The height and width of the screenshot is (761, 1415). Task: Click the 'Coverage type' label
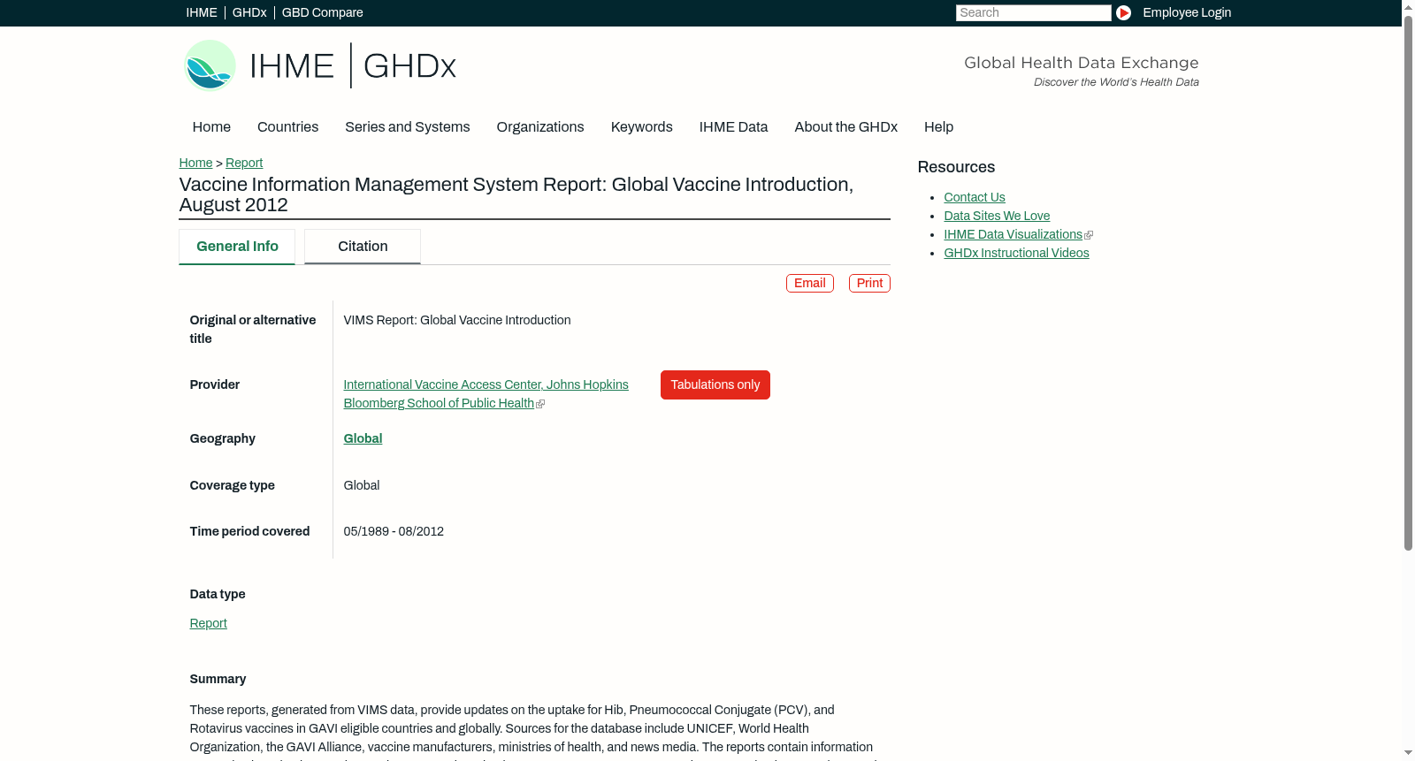tap(232, 485)
